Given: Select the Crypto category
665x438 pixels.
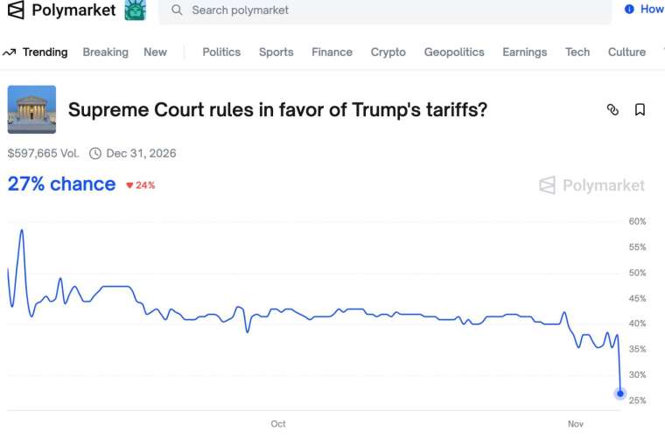Looking at the screenshot, I should [x=388, y=52].
